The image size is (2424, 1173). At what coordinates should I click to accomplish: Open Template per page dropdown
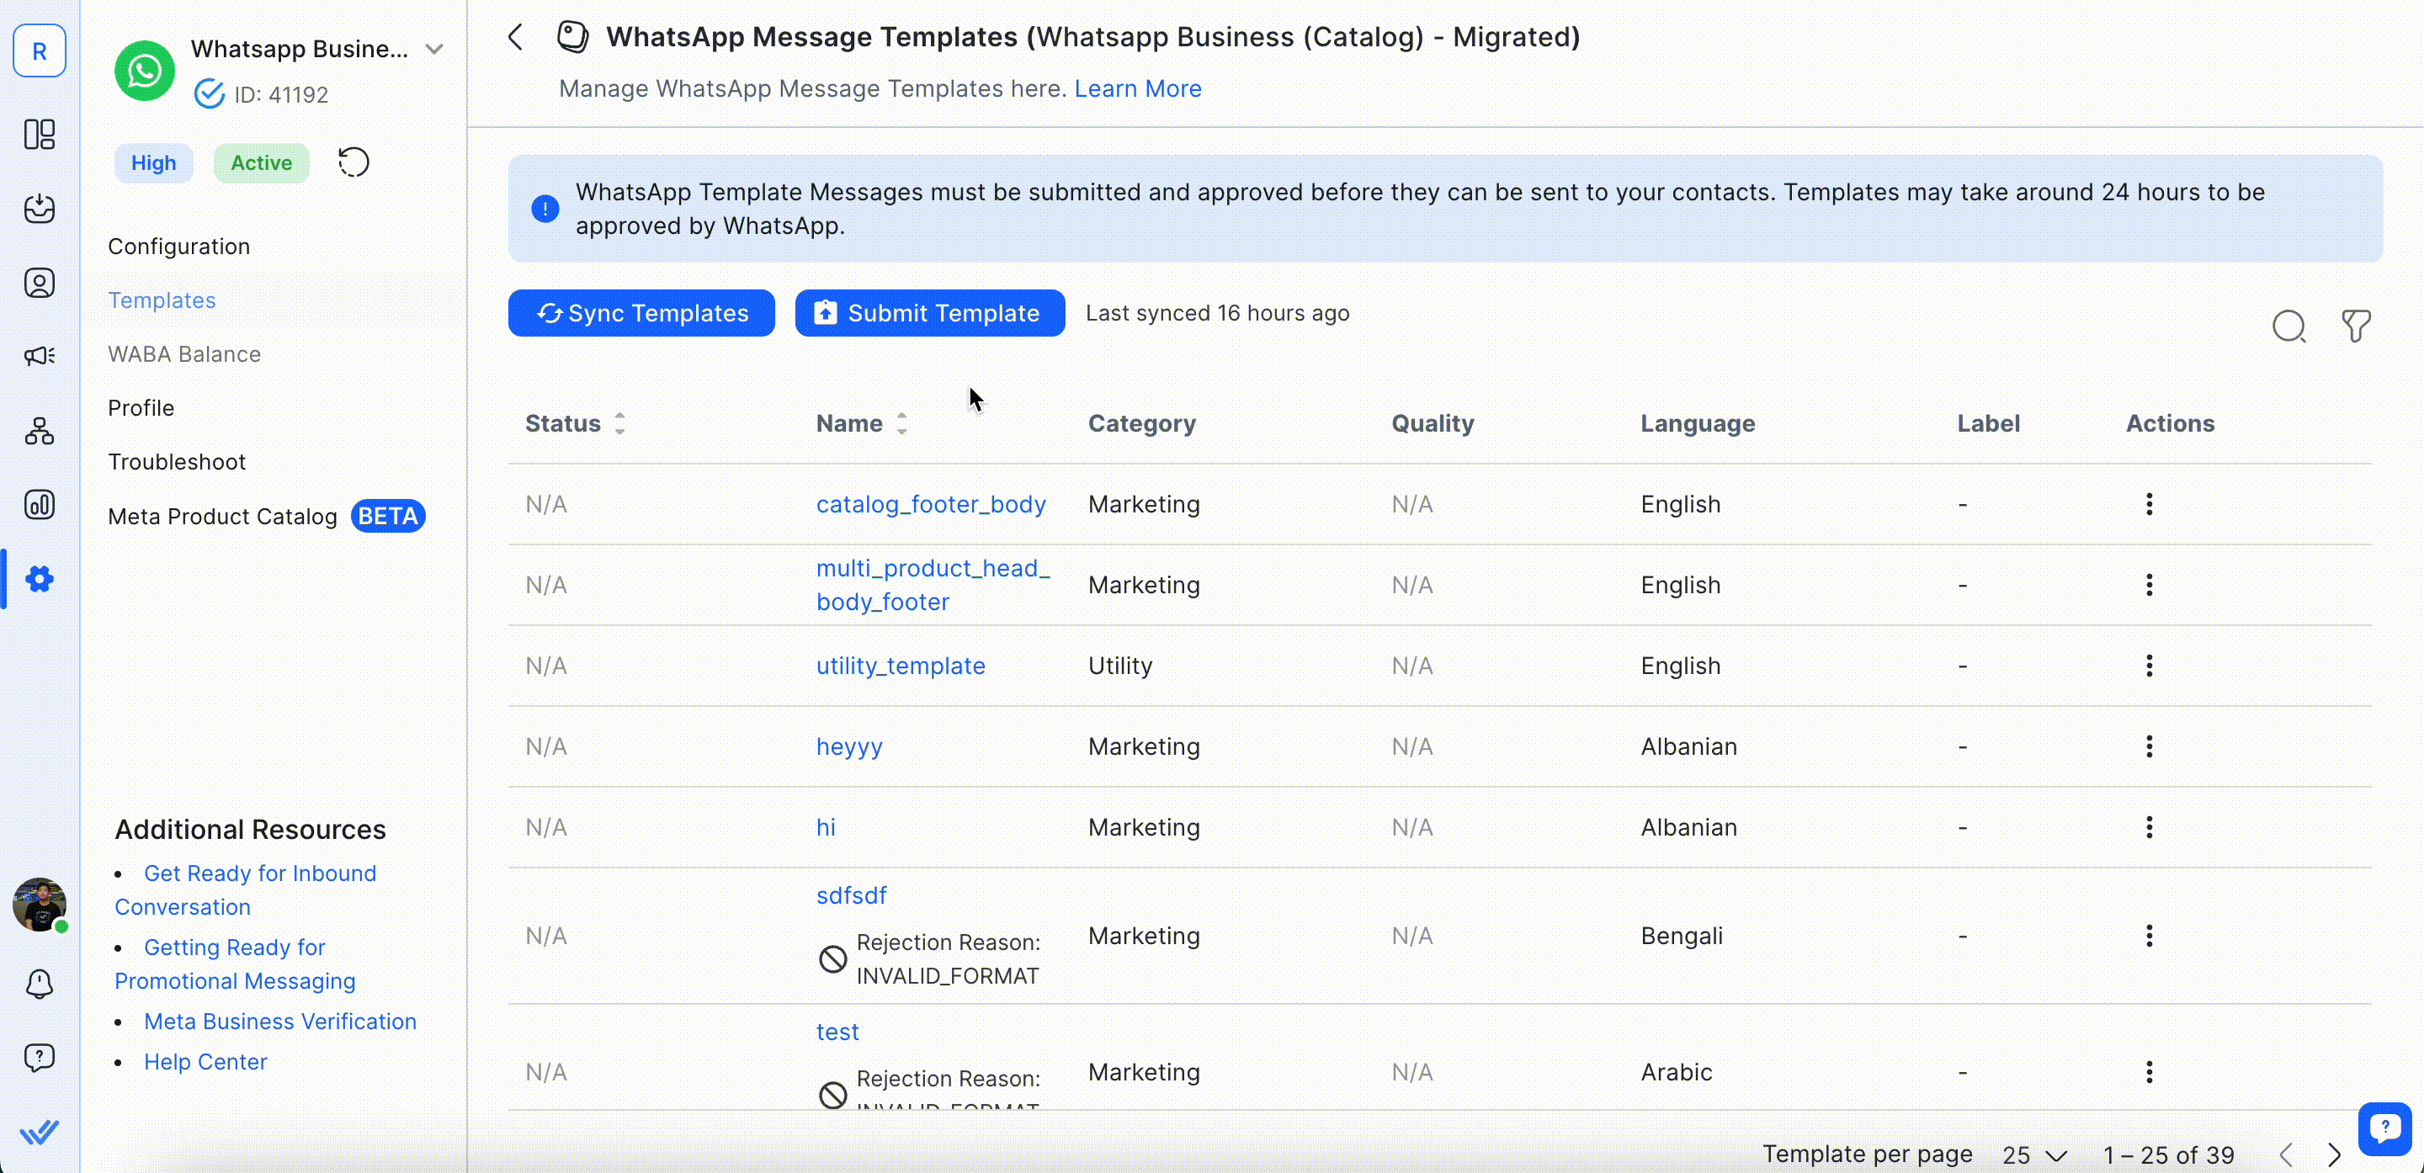tap(2034, 1155)
